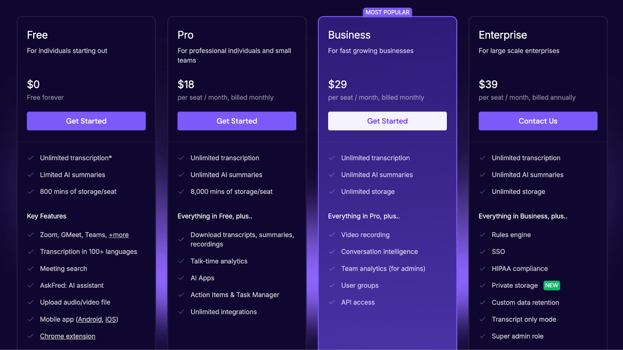
Task: Click the MOST POPULAR badge on Business
Action: click(387, 12)
